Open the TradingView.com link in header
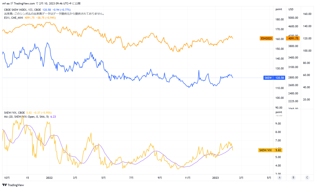The image size is (316, 189). (24, 3)
